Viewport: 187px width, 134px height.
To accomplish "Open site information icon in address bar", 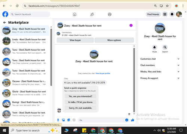I will (x=25, y=6).
